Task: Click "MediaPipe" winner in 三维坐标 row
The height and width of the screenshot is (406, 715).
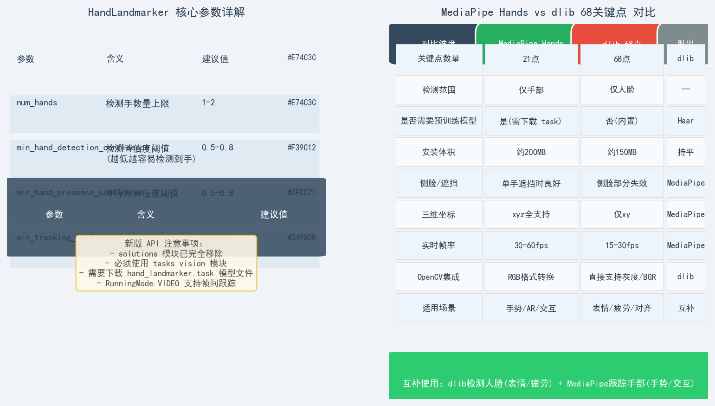Action: (686, 214)
